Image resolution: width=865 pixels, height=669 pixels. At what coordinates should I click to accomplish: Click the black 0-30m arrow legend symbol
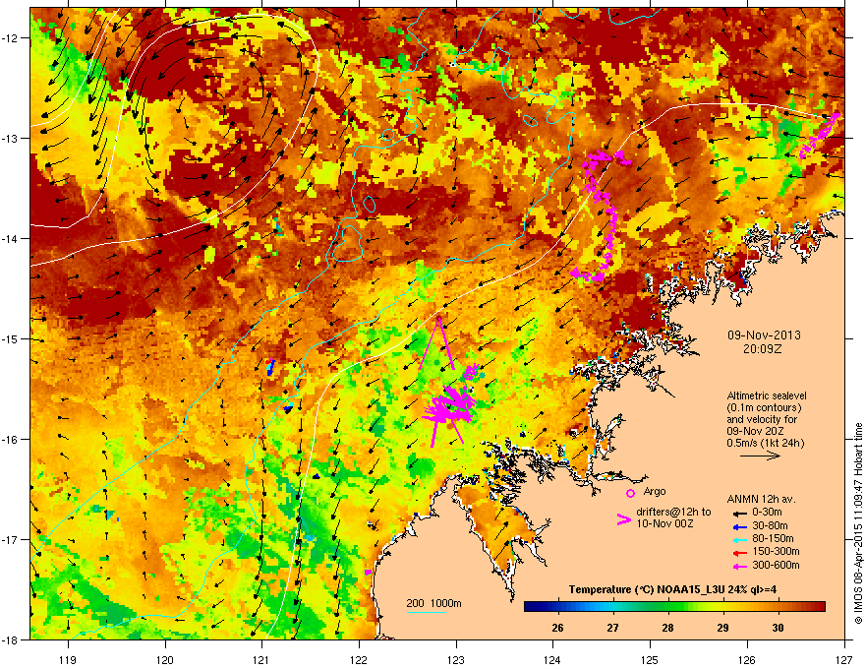coord(739,513)
